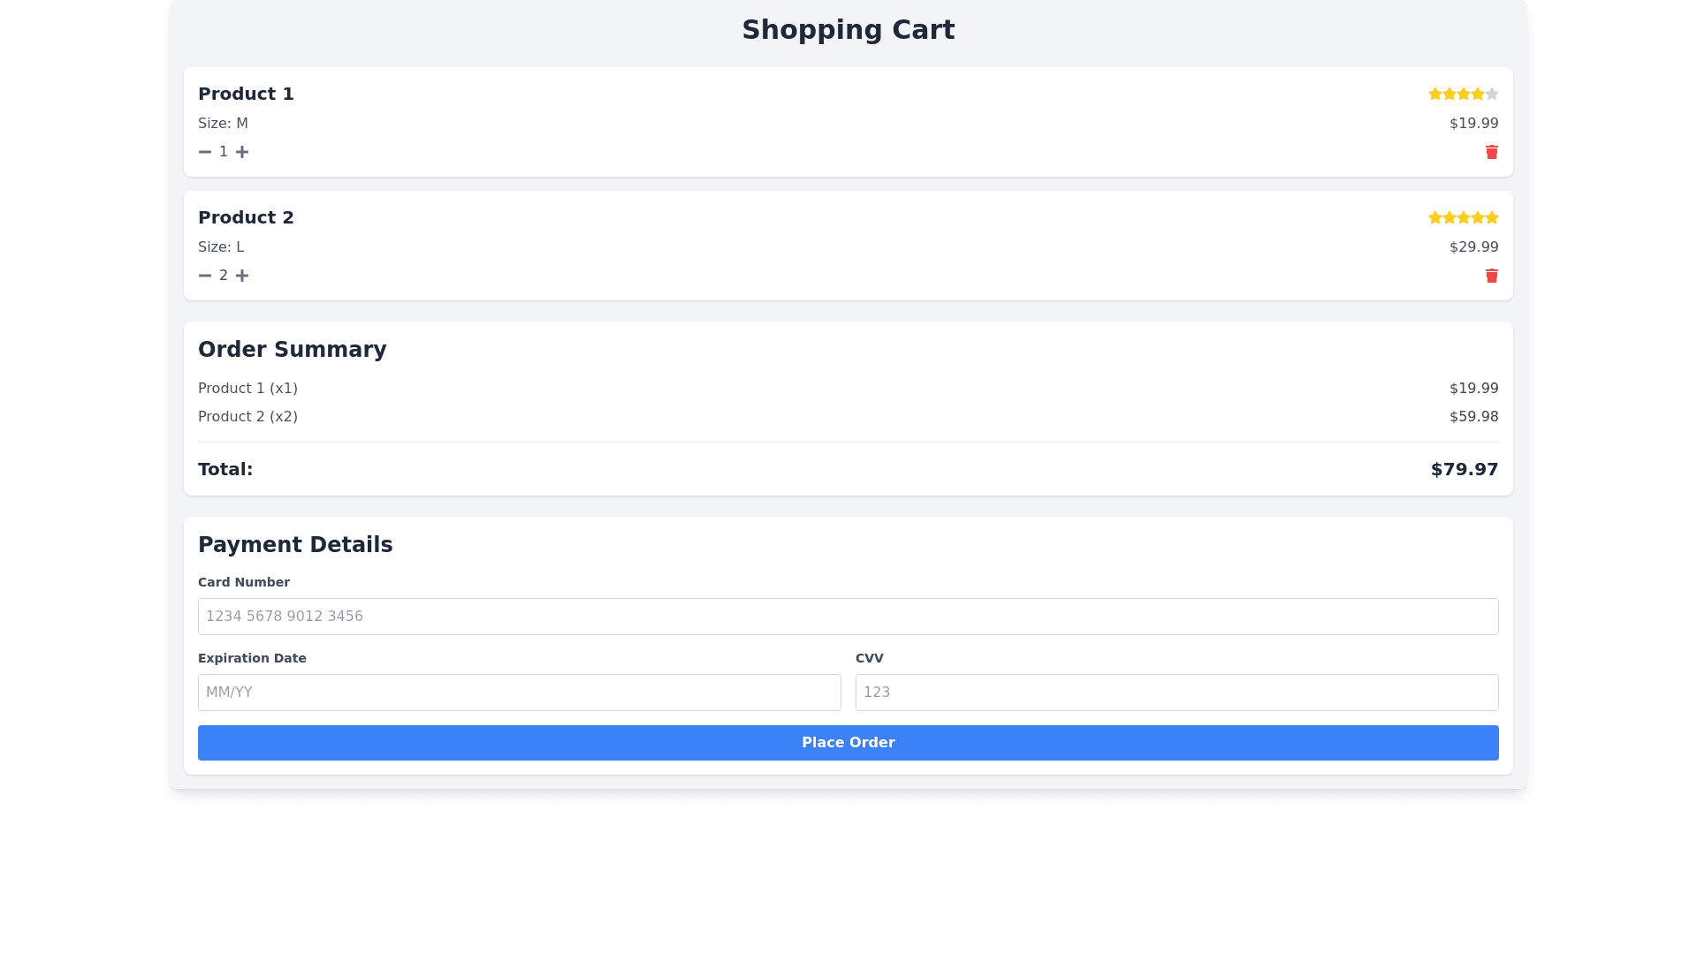The height and width of the screenshot is (954, 1697).
Task: Click the Product 2 title
Action: [x=246, y=217]
